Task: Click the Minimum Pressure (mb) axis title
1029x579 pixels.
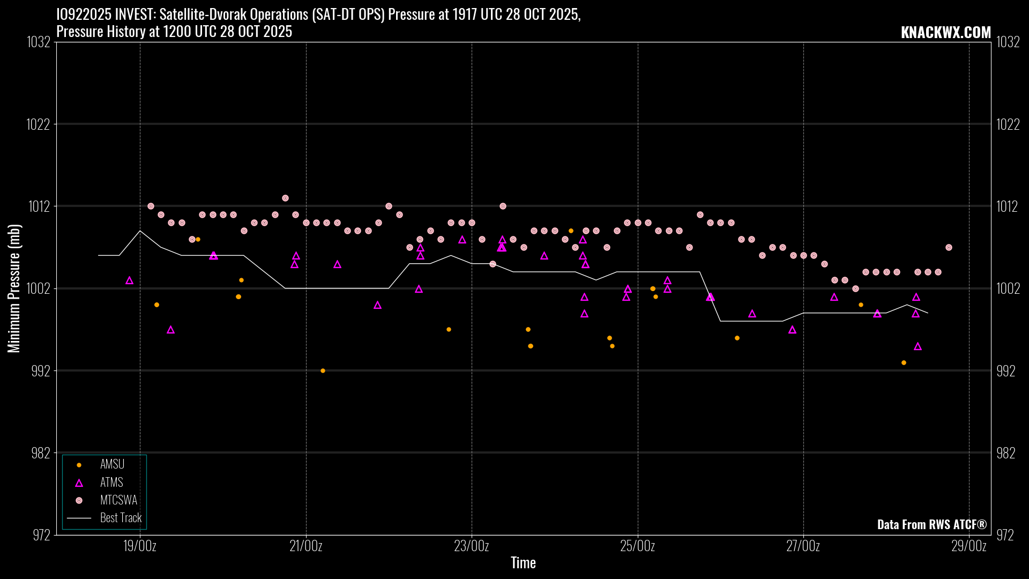Action: (x=14, y=288)
